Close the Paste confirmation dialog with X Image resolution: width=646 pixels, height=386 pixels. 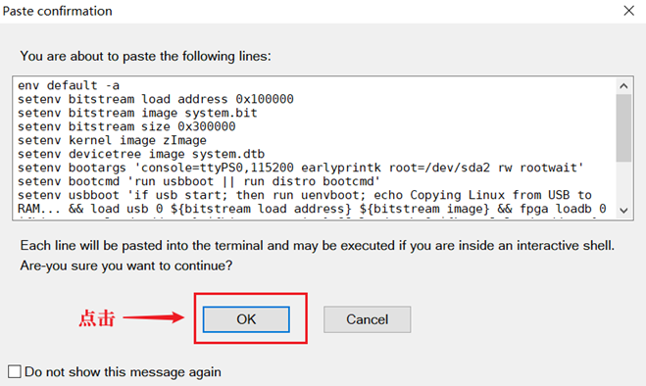[x=628, y=11]
